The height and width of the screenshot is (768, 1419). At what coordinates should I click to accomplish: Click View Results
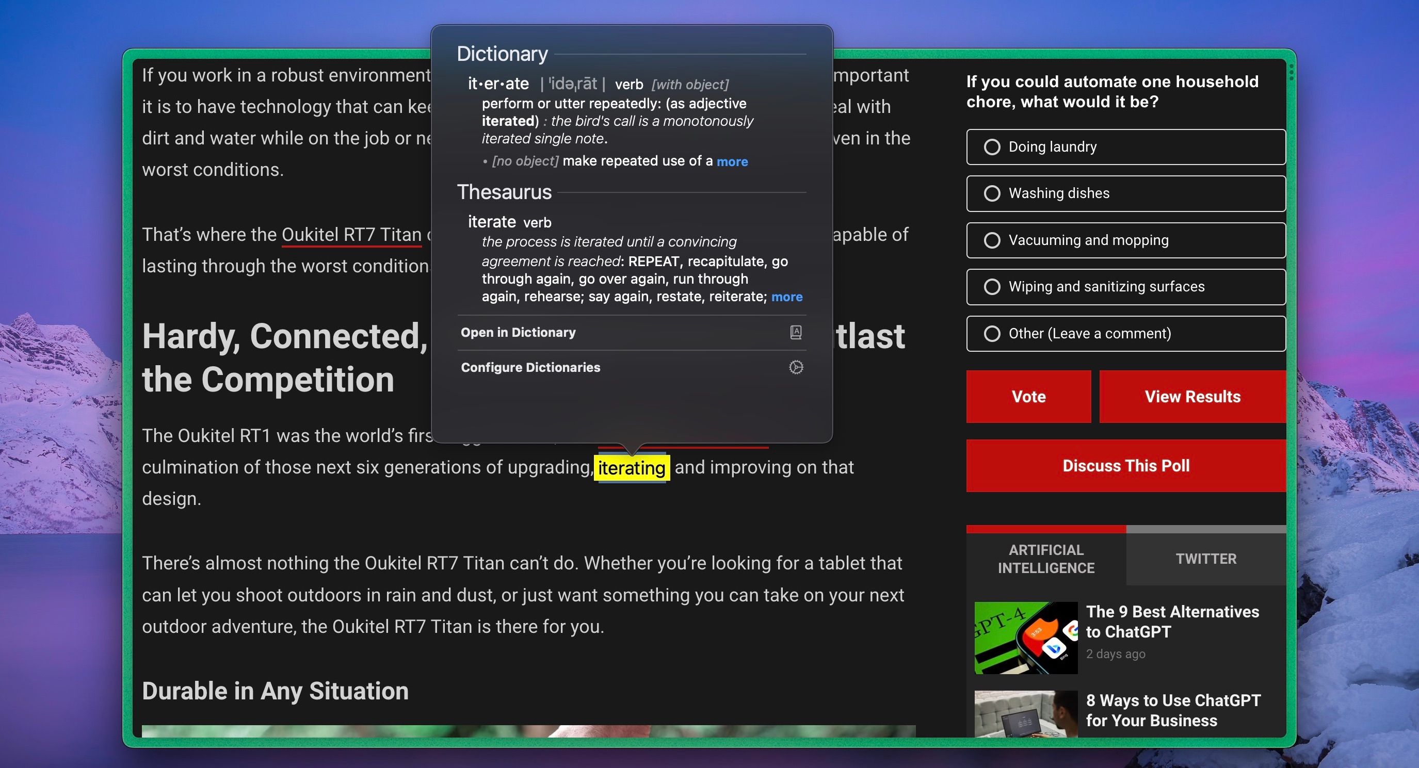tap(1192, 397)
